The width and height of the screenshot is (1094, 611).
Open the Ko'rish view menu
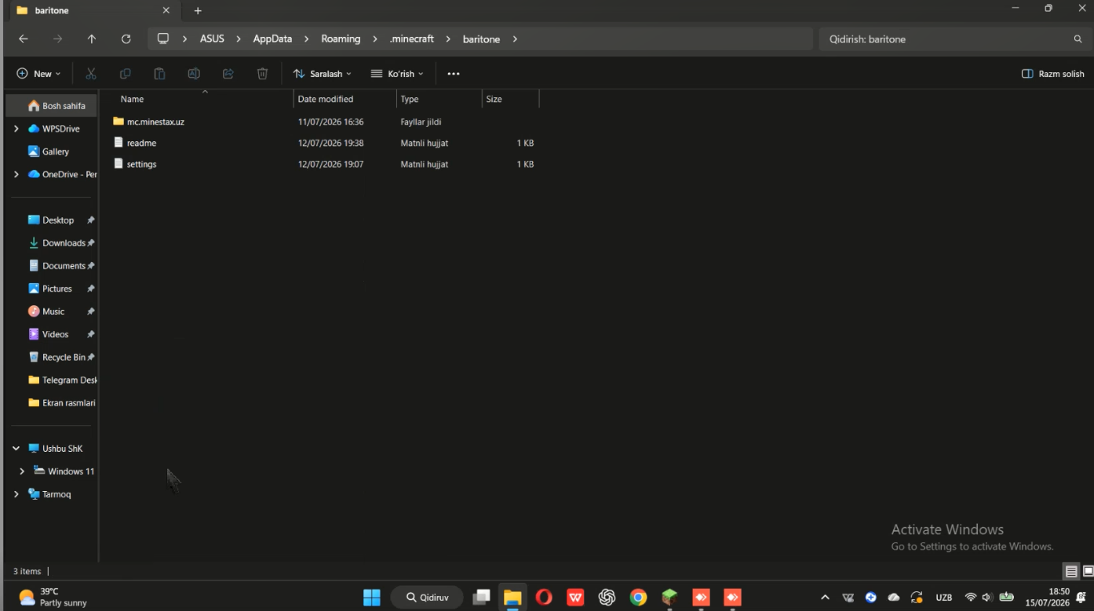(397, 74)
